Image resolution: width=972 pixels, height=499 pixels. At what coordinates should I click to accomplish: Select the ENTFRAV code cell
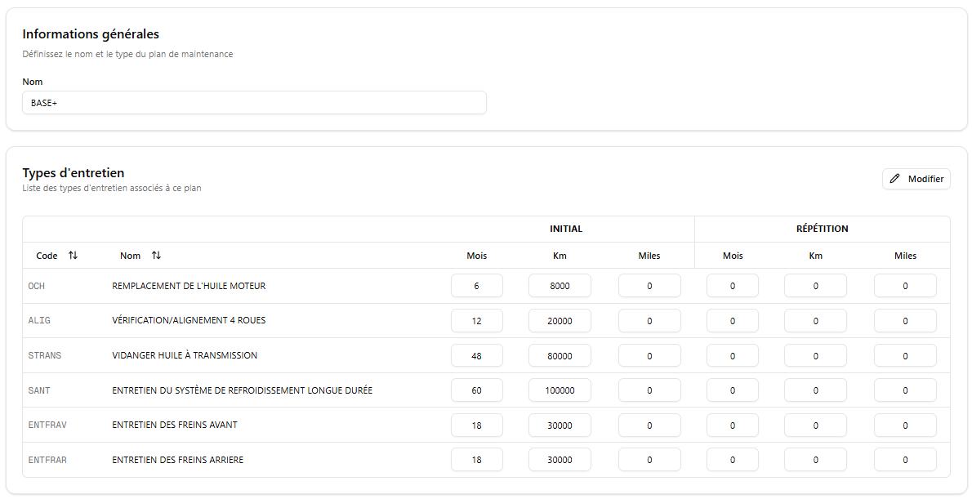[47, 425]
